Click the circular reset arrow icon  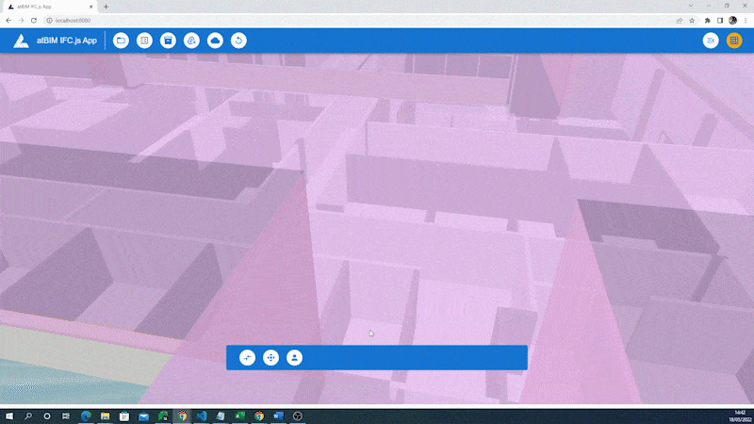(x=238, y=41)
